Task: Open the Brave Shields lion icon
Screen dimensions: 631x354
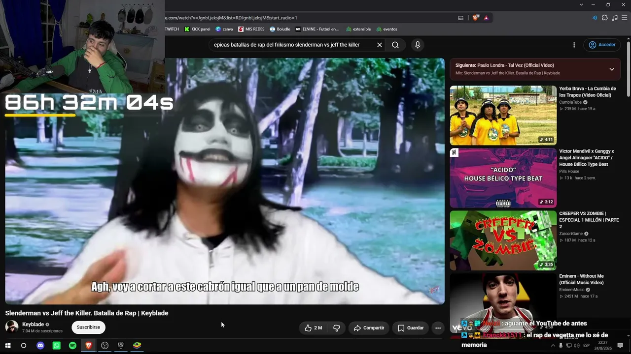Action: 476,18
